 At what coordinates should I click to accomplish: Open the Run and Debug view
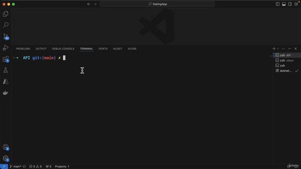(6, 48)
